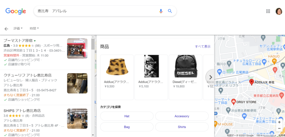Click the 渋谷恵比寿郵便局 post office marker
Screen dimensions: 285x137
(x=228, y=110)
